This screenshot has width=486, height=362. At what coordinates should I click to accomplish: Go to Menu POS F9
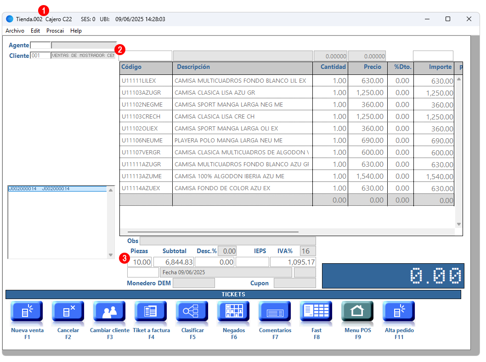[x=358, y=311]
